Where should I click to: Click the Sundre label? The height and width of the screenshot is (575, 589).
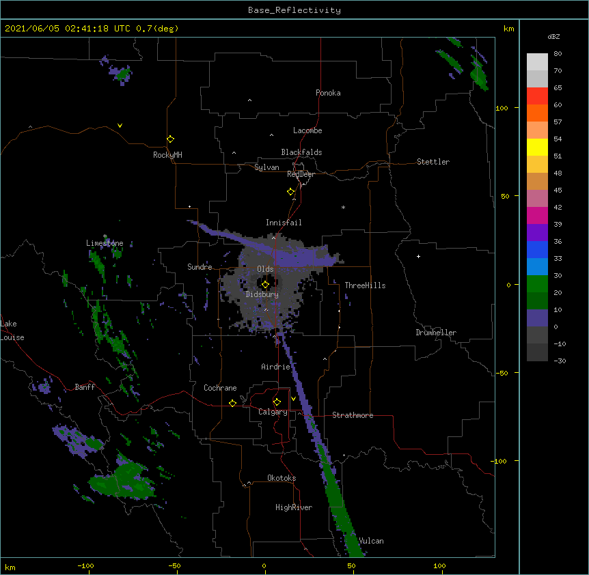click(200, 267)
